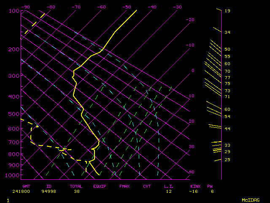Click the 40 isotherm label on right
The image size is (270, 203).
pos(192,172)
